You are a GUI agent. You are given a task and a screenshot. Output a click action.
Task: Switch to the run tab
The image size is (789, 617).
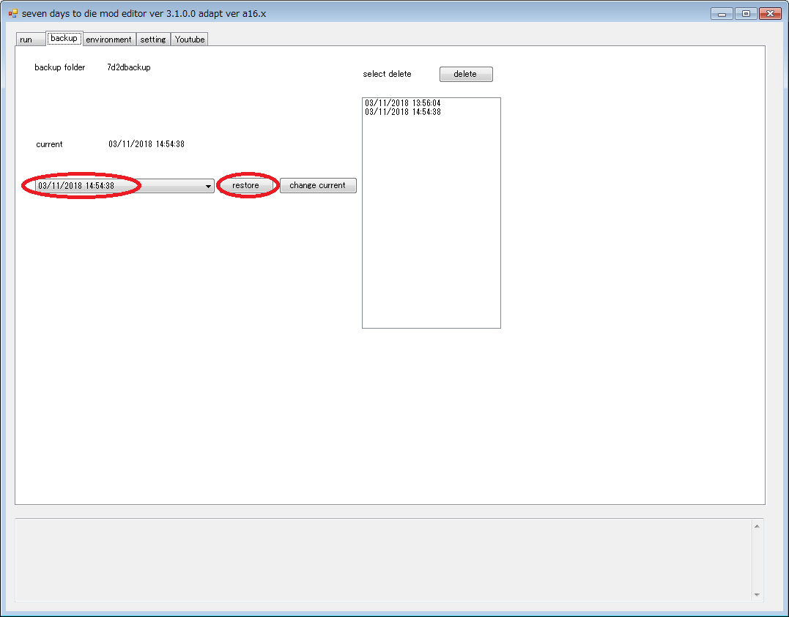(x=26, y=40)
